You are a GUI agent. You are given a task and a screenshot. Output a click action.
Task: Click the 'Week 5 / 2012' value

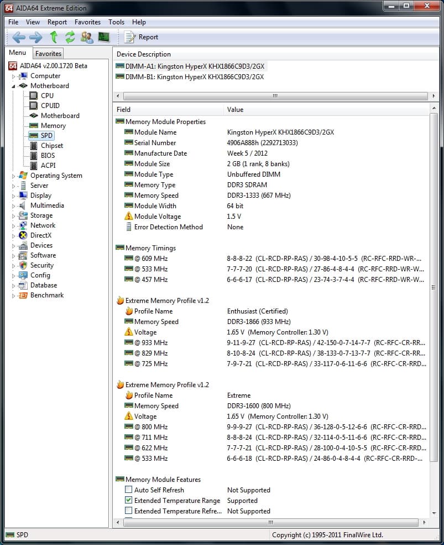tap(247, 153)
